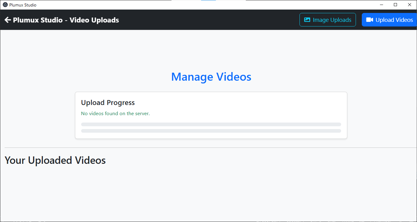Select the video camera icon on Upload Videos

(369, 19)
